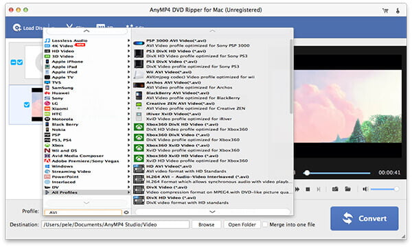Screen dimensions: 412x247
Task: Click the Xbox360 DivX HD Video icon
Action: pyautogui.click(x=139, y=127)
